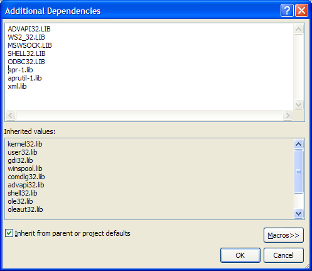This screenshot has width=312, height=271.
Task: Select the ODBC32.LIB entry
Action: tap(26, 62)
